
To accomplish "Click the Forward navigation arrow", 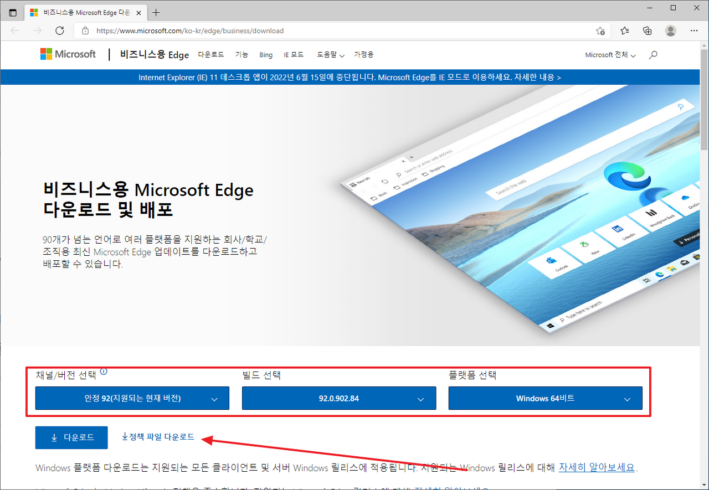I will [x=37, y=30].
